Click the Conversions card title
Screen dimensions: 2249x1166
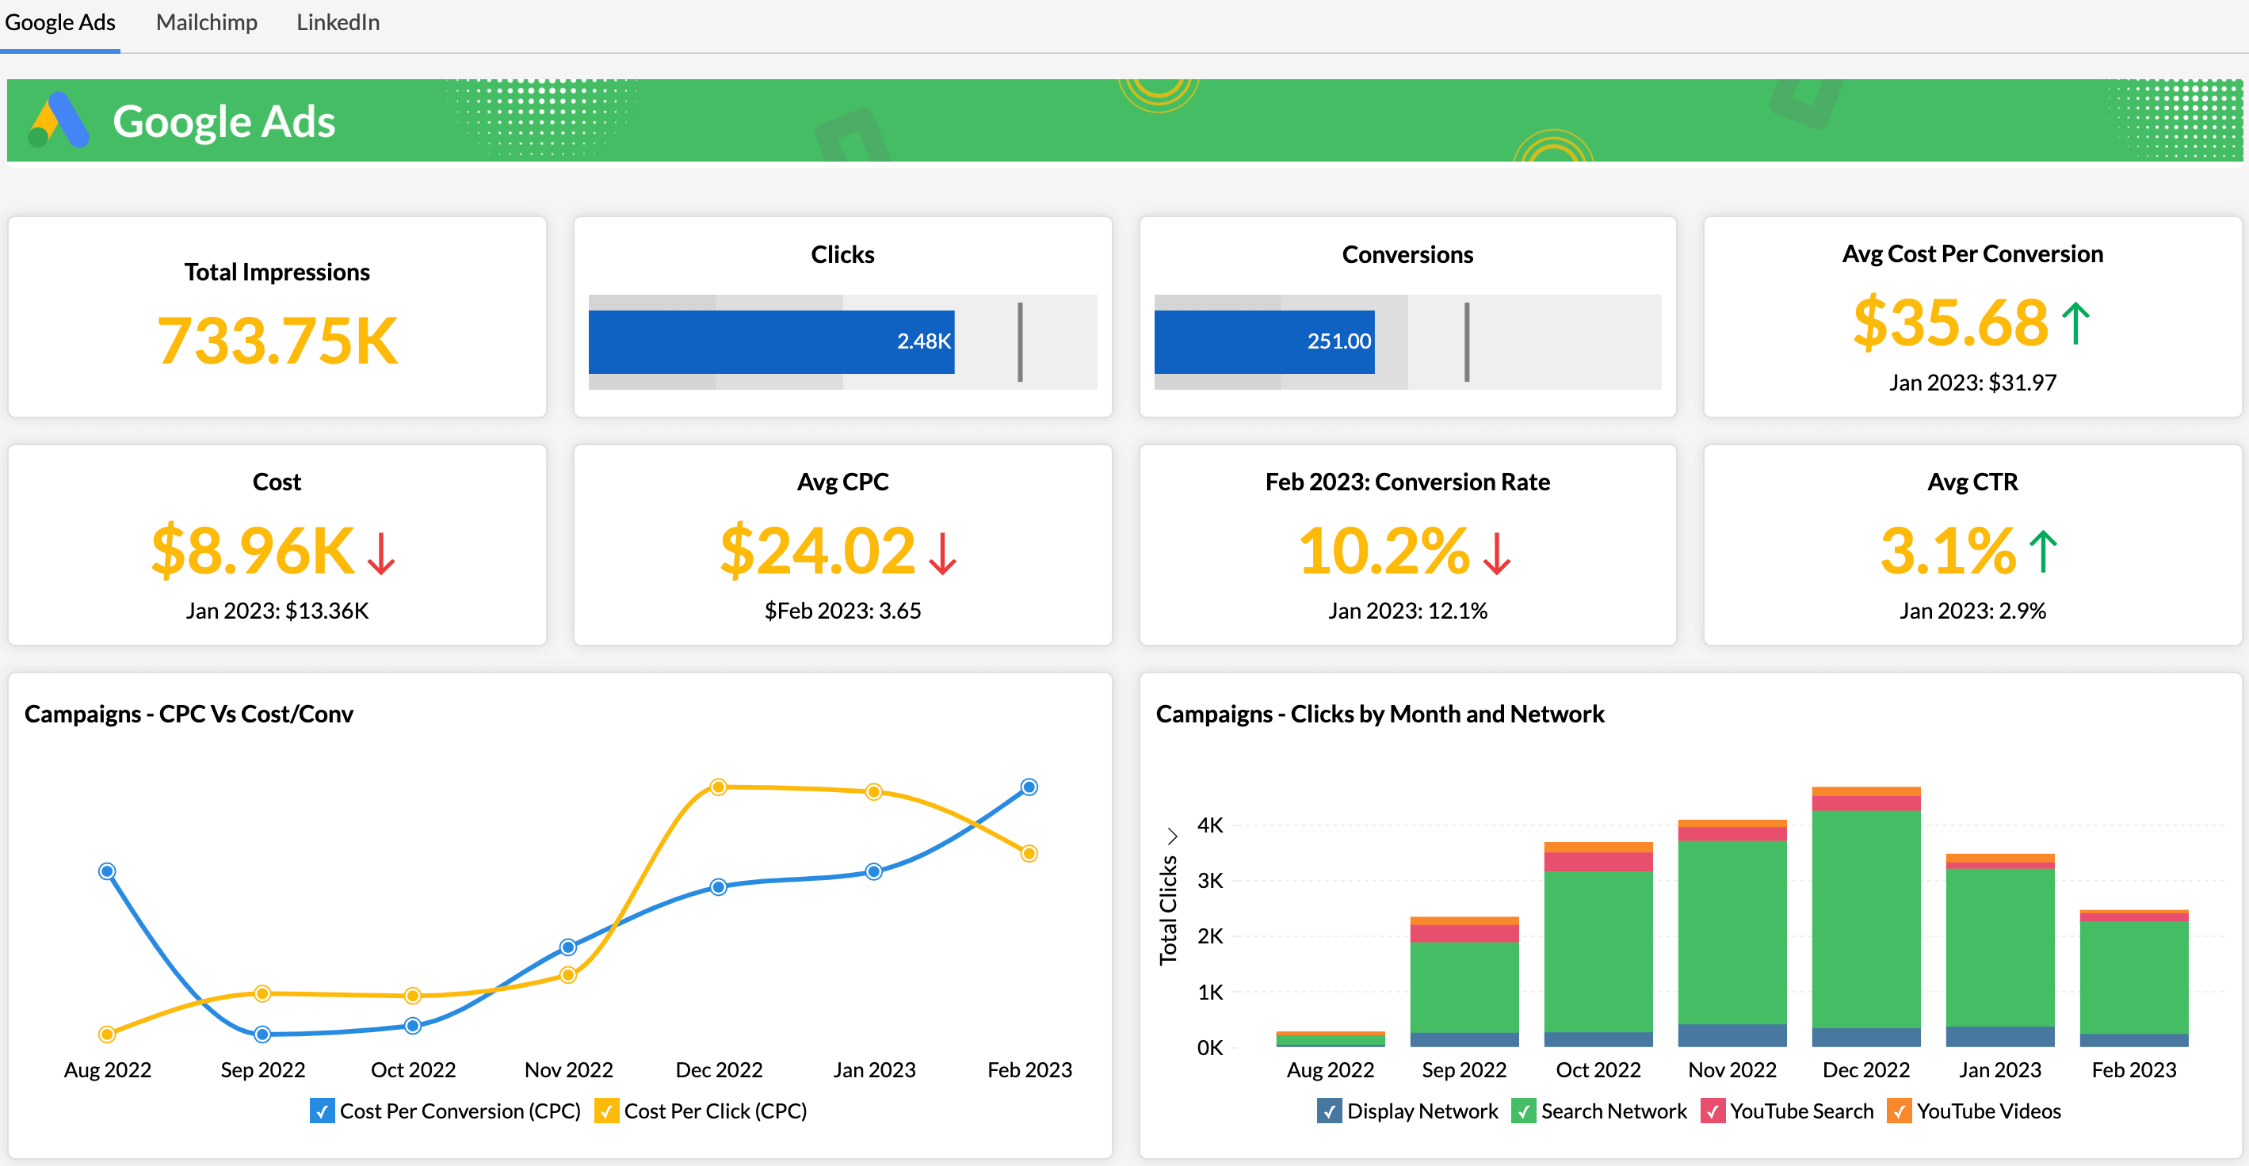(1407, 254)
